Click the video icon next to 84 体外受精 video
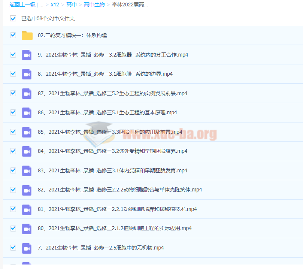 pos(27,151)
